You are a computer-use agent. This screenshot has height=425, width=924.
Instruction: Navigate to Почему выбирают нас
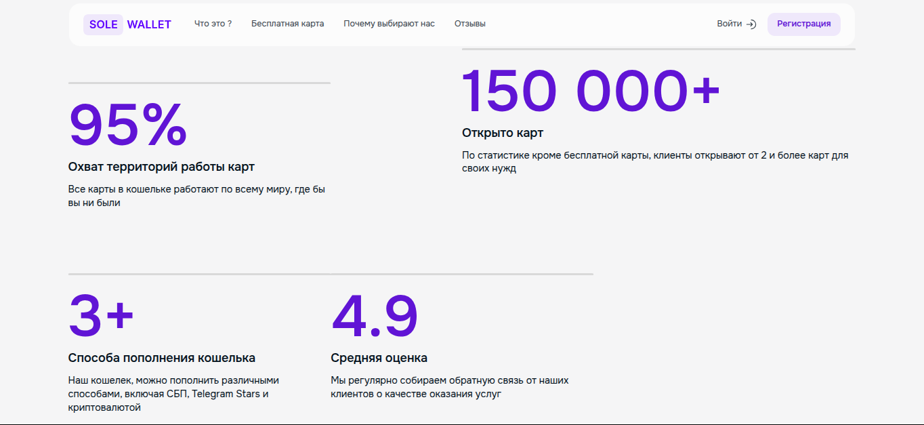pos(390,23)
